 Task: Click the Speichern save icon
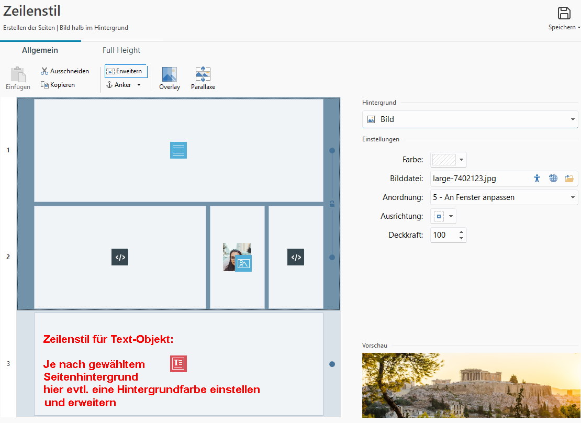click(564, 14)
